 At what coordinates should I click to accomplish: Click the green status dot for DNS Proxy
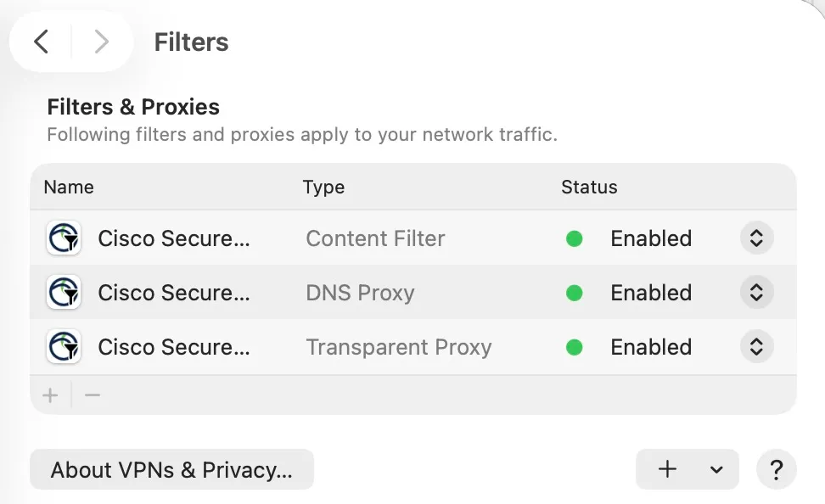[575, 293]
